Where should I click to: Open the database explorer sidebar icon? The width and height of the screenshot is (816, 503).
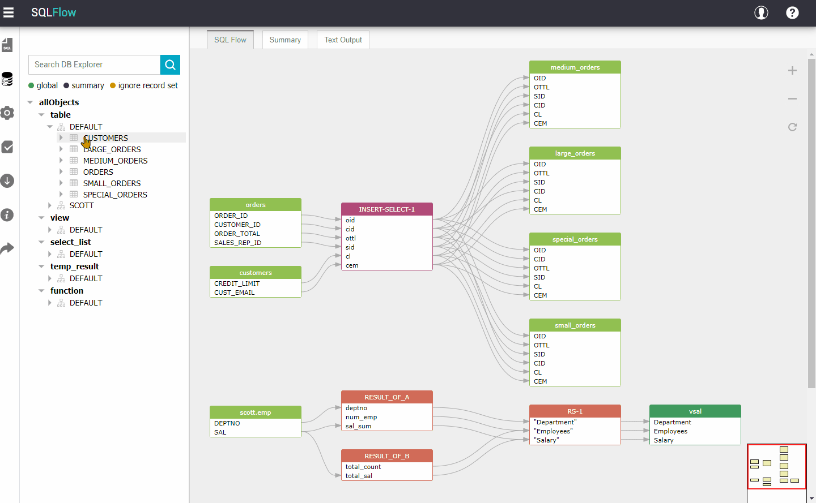[x=7, y=79]
